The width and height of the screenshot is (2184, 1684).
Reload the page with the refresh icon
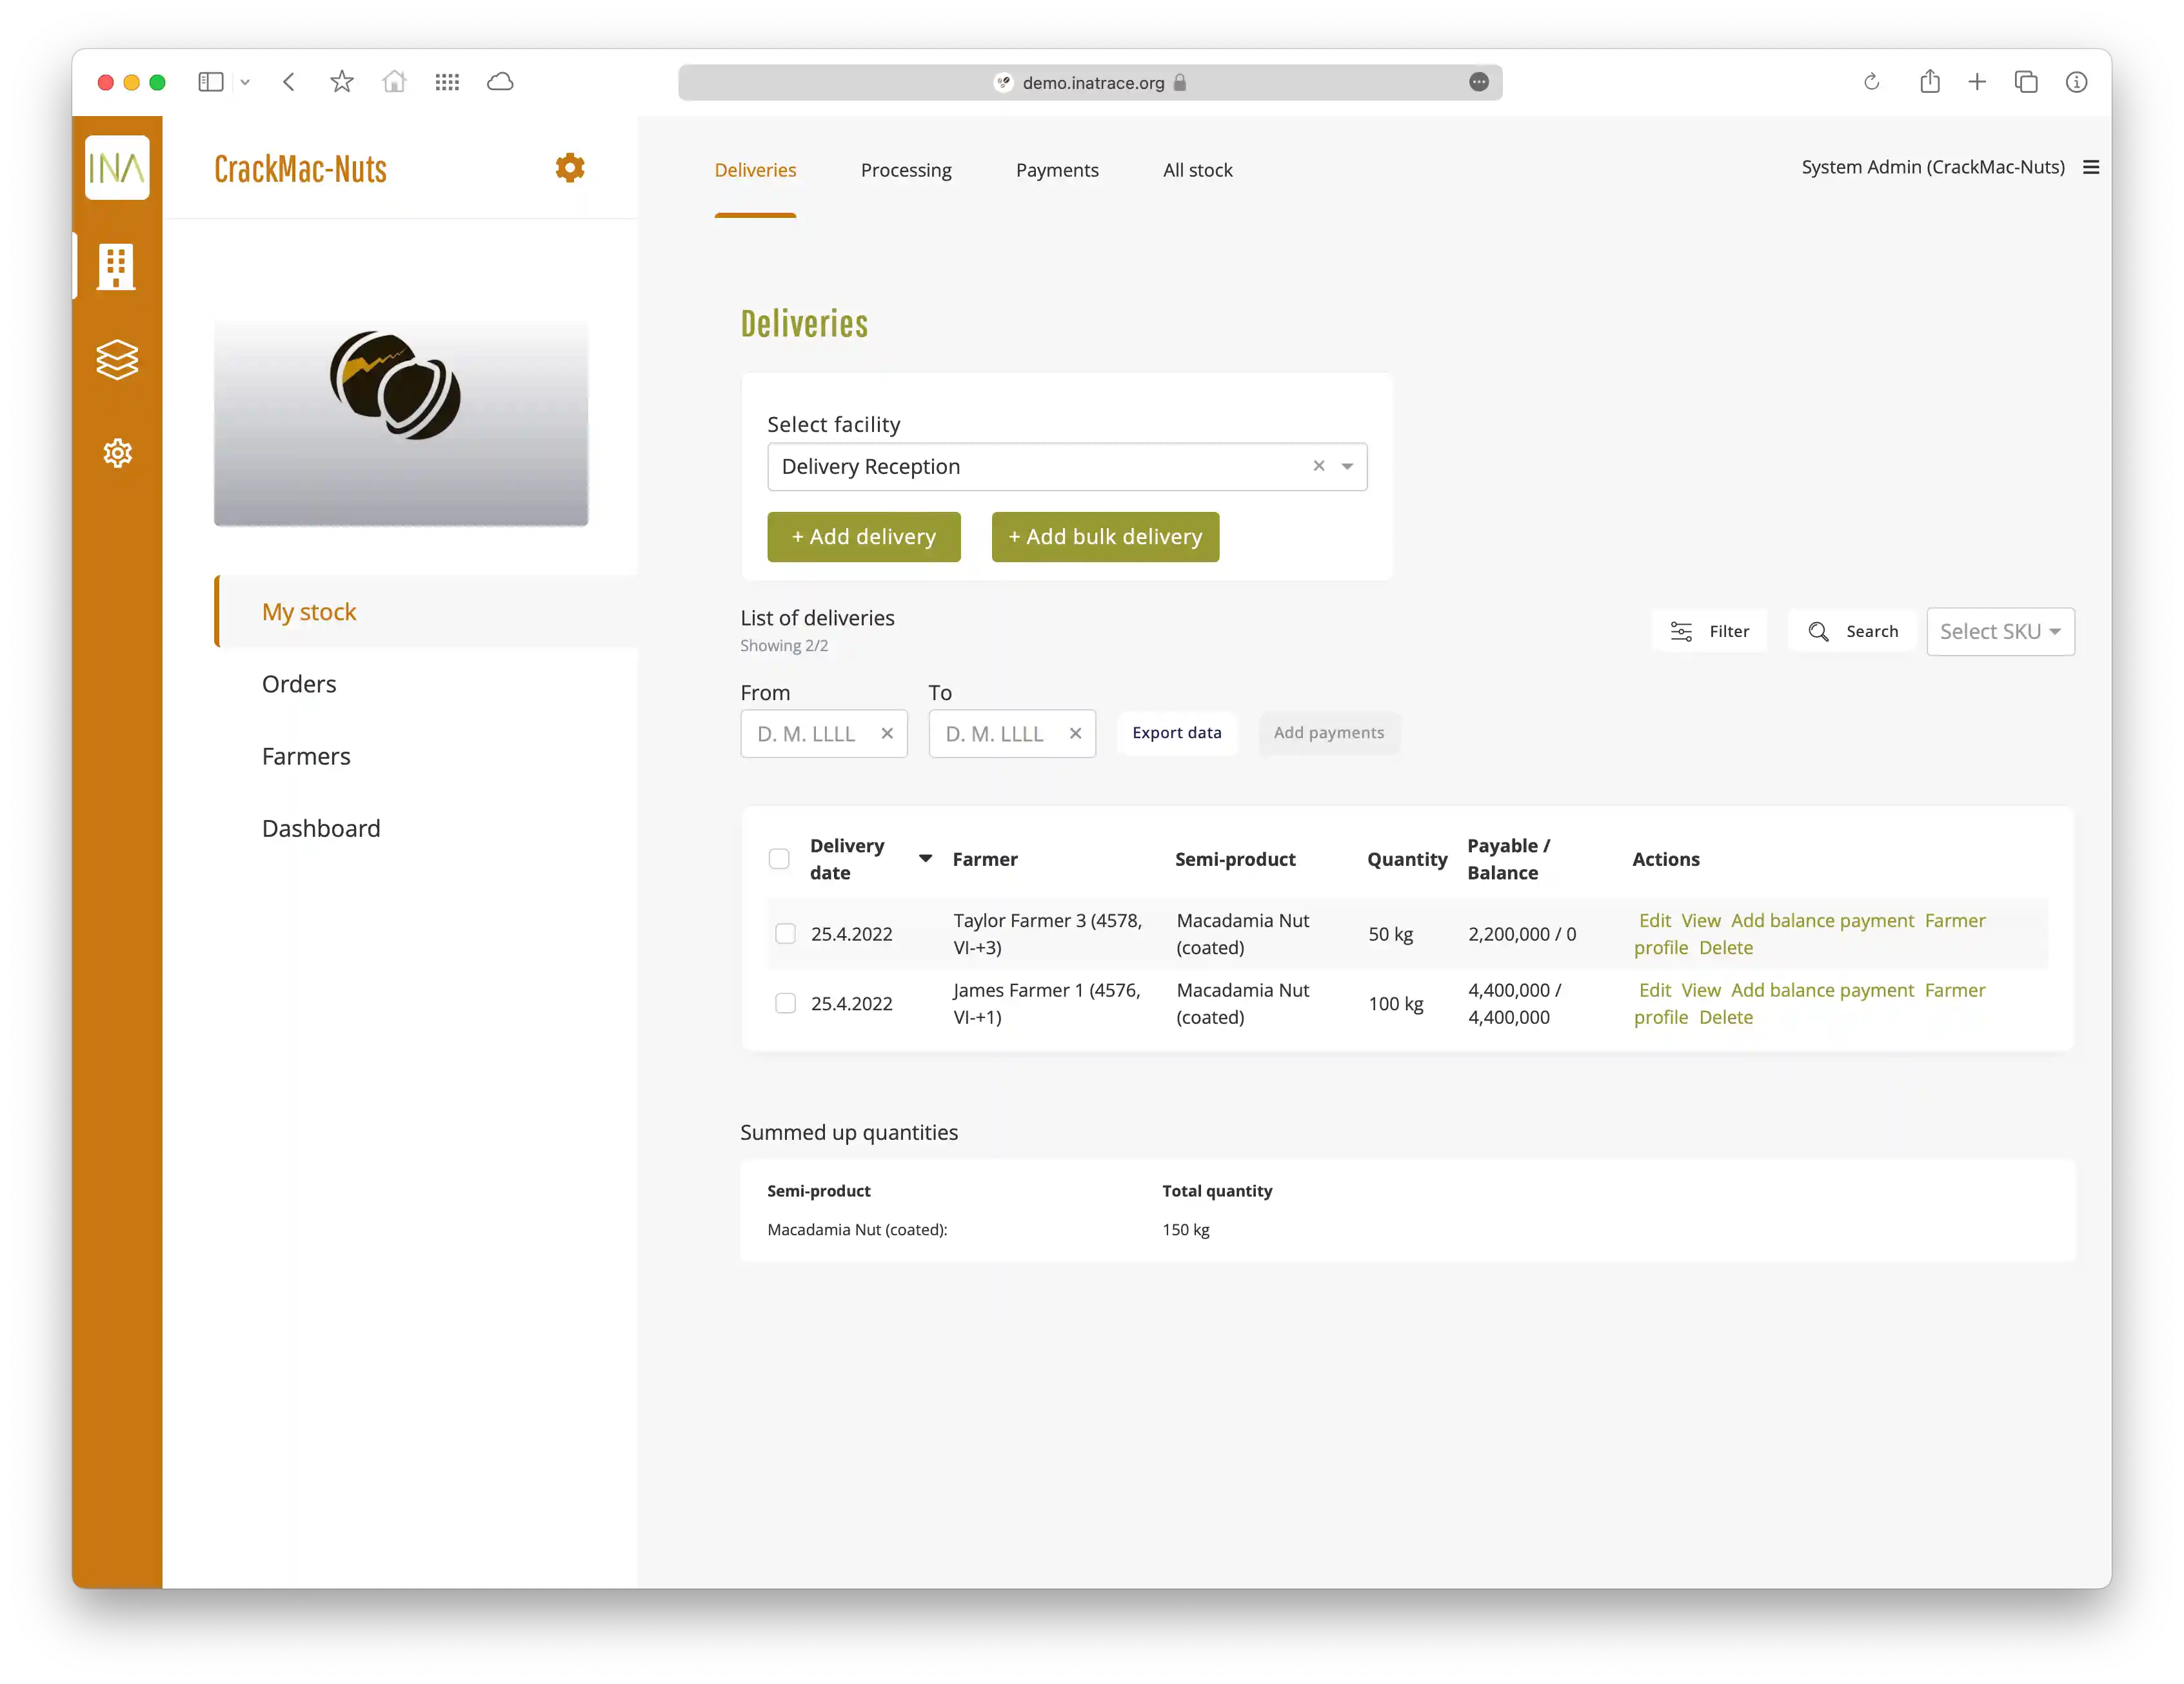tap(1872, 82)
